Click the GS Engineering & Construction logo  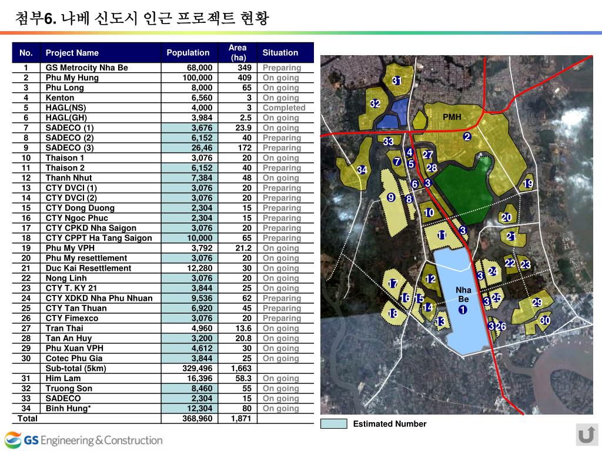pyautogui.click(x=83, y=440)
